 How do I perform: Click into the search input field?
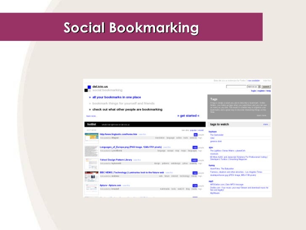tap(236, 87)
